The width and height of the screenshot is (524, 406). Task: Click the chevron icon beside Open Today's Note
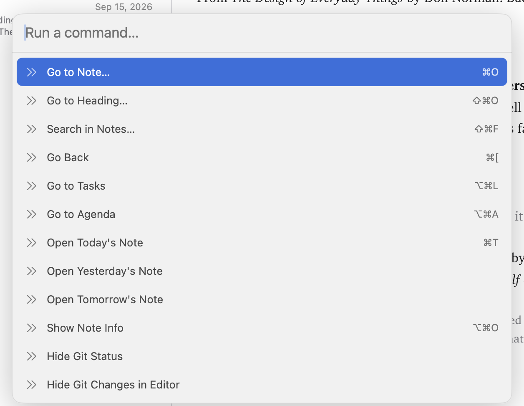(x=32, y=243)
